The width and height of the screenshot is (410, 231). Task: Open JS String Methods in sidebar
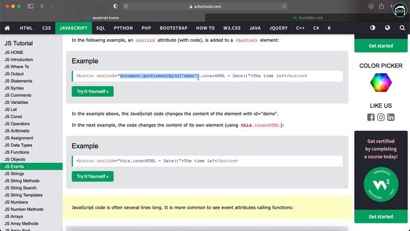(x=22, y=181)
